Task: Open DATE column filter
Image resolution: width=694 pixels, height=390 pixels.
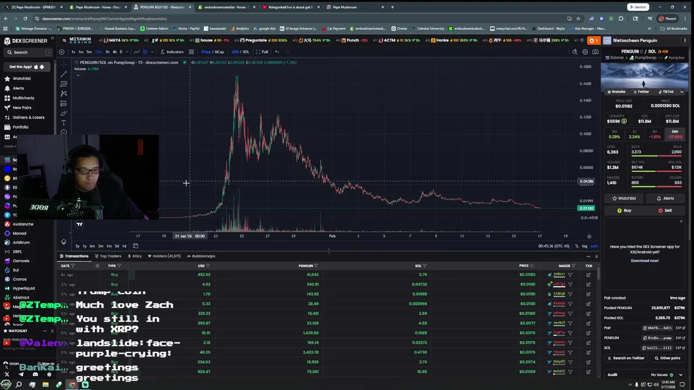Action: [73, 266]
